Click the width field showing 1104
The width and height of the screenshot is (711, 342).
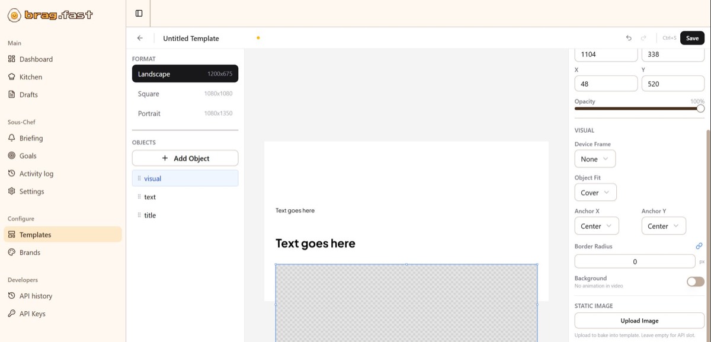click(x=606, y=54)
